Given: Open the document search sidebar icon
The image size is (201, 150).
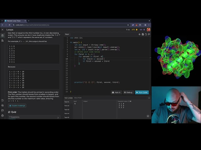Looking at the screenshot, I should point(3,41).
